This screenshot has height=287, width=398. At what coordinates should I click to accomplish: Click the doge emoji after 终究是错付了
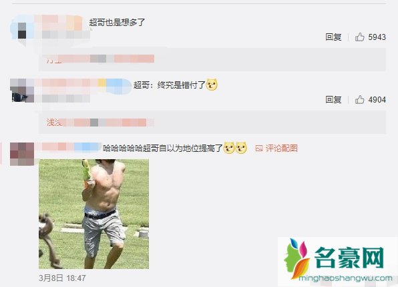212,85
